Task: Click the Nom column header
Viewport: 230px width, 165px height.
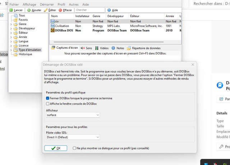Action: pos(62,16)
